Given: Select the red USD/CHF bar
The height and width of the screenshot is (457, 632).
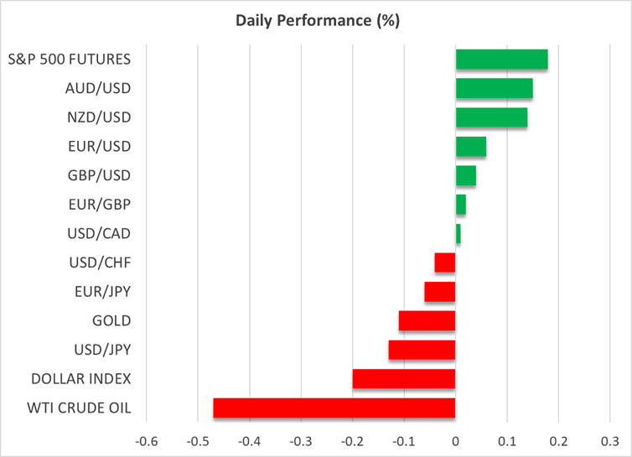Looking at the screenshot, I should pyautogui.click(x=445, y=262).
